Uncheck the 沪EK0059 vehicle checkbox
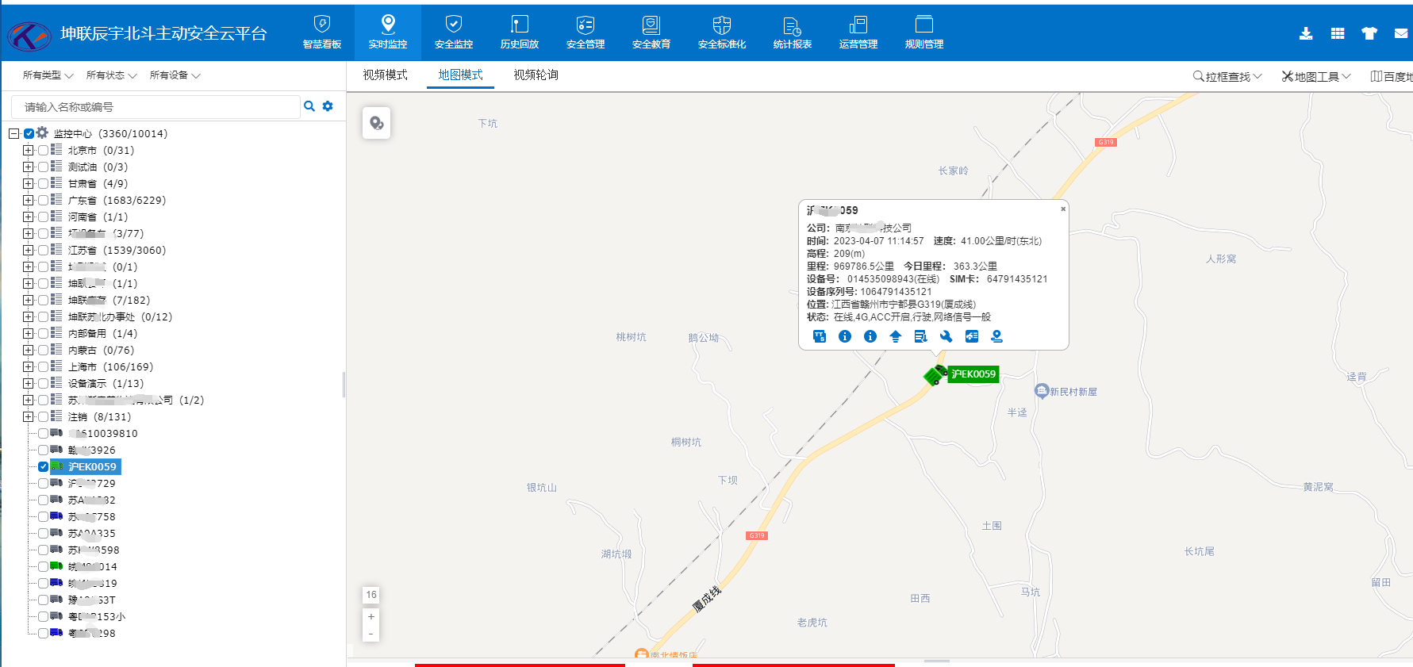Image resolution: width=1413 pixels, height=667 pixels. click(43, 466)
